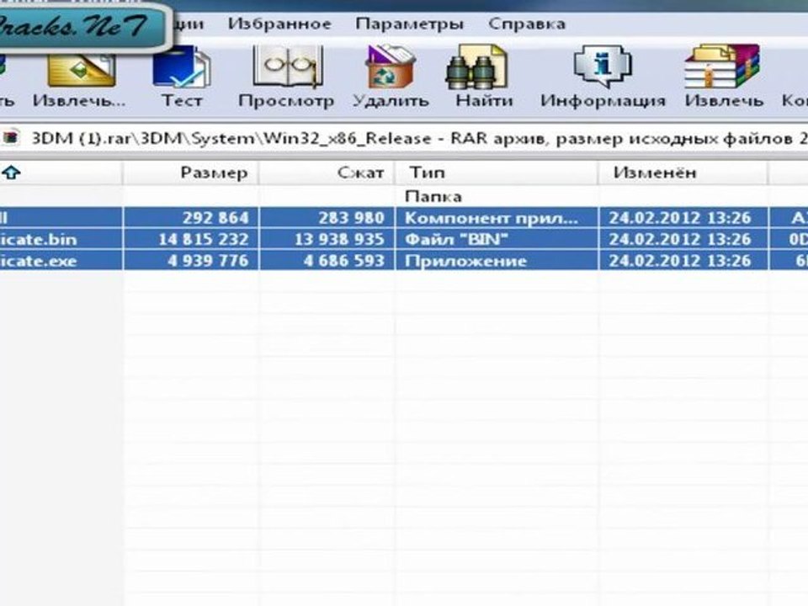
Task: Open the Справка help menu
Action: [x=527, y=24]
